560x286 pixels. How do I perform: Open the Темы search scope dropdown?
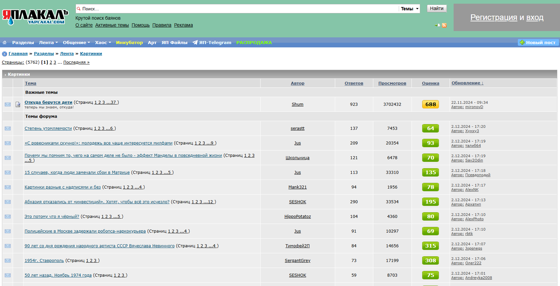coord(409,9)
